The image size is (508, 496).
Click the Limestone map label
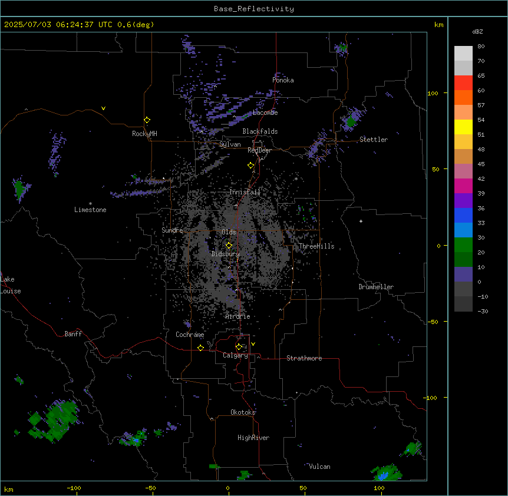(x=90, y=210)
